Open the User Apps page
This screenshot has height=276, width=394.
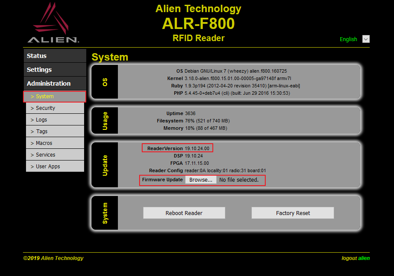point(55,167)
